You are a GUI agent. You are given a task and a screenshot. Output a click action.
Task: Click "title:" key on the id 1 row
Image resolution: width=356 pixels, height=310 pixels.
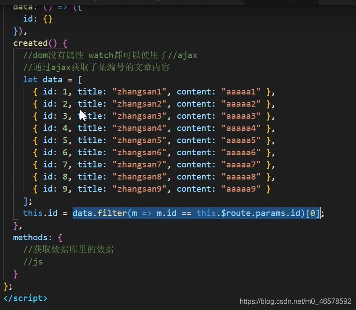[92, 91]
